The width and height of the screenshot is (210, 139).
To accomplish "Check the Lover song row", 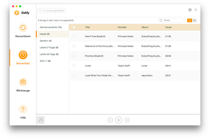I will [x=74, y=65].
